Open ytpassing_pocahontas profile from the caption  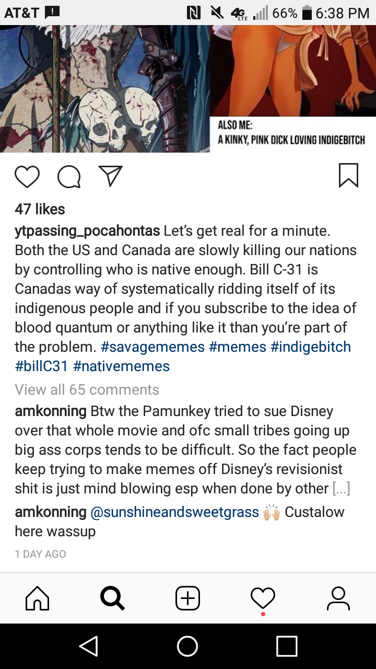[x=87, y=231]
